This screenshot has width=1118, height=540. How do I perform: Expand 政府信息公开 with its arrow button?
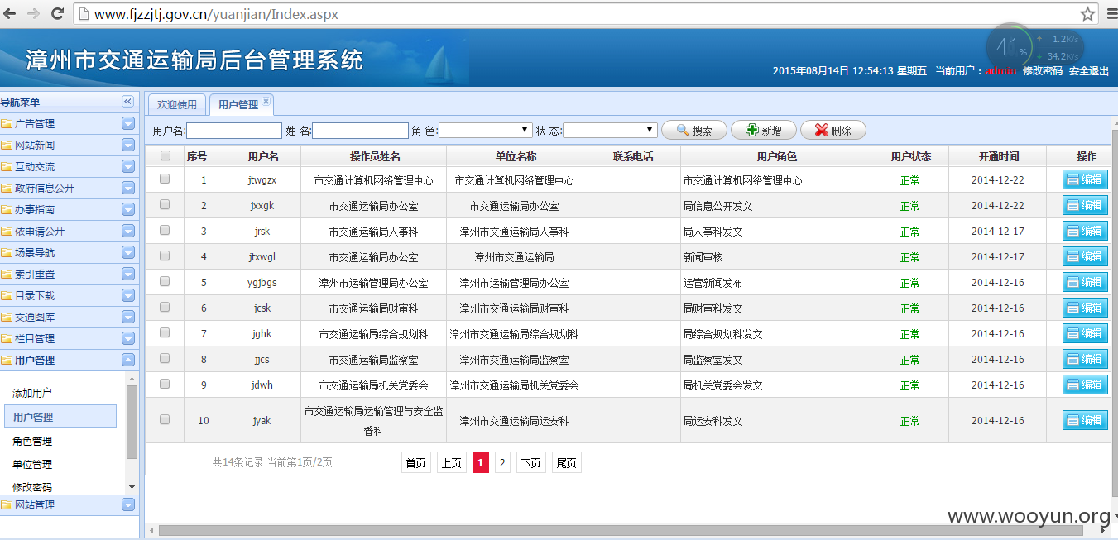[x=128, y=188]
